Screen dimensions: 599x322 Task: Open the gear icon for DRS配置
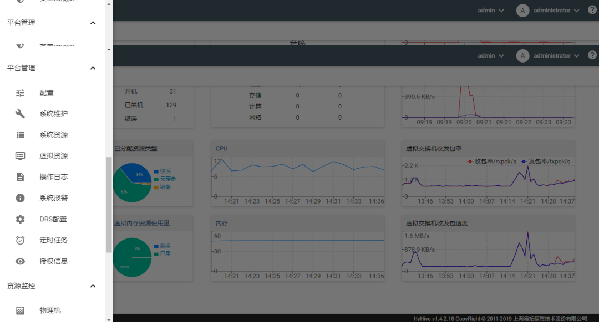click(x=21, y=219)
